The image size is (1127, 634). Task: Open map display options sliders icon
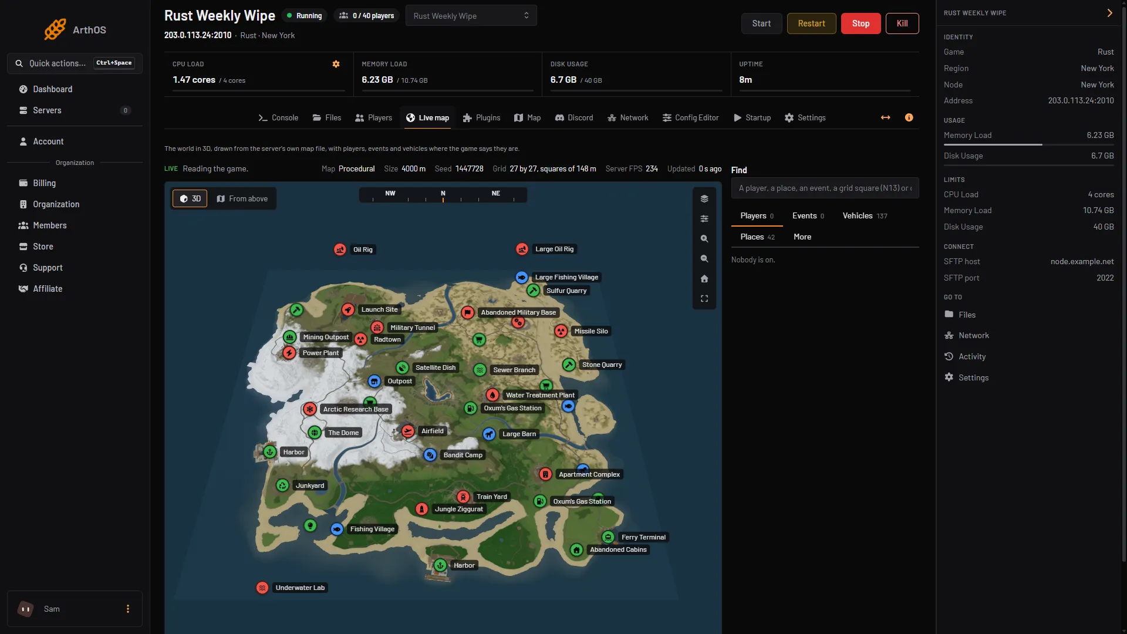[x=704, y=219]
